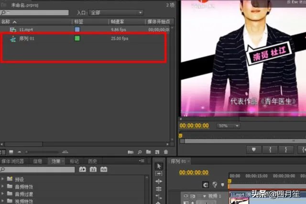Expand the 音频特效 folder
This screenshot has width=306, height=204.
(x=2, y=186)
